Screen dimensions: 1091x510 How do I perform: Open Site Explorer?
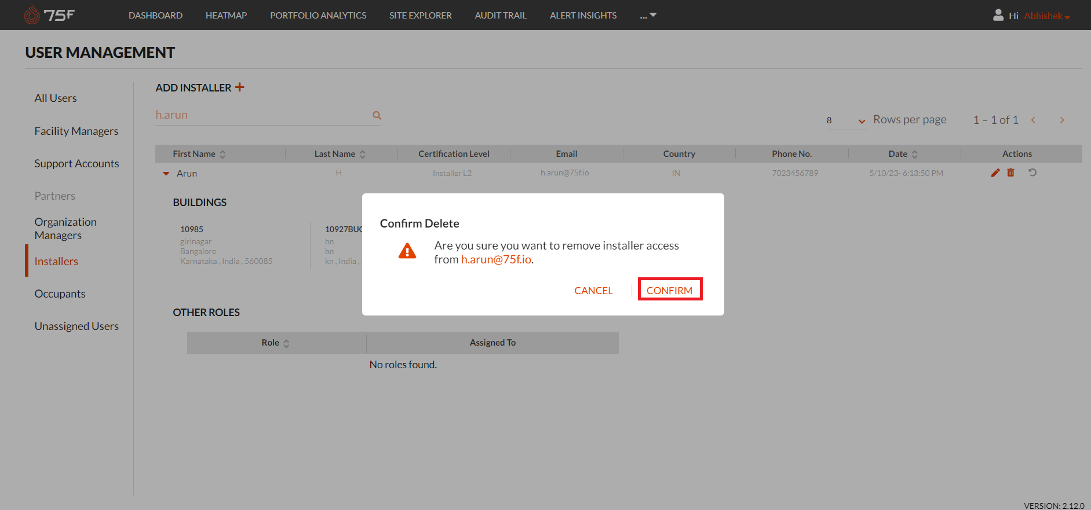[x=420, y=15]
